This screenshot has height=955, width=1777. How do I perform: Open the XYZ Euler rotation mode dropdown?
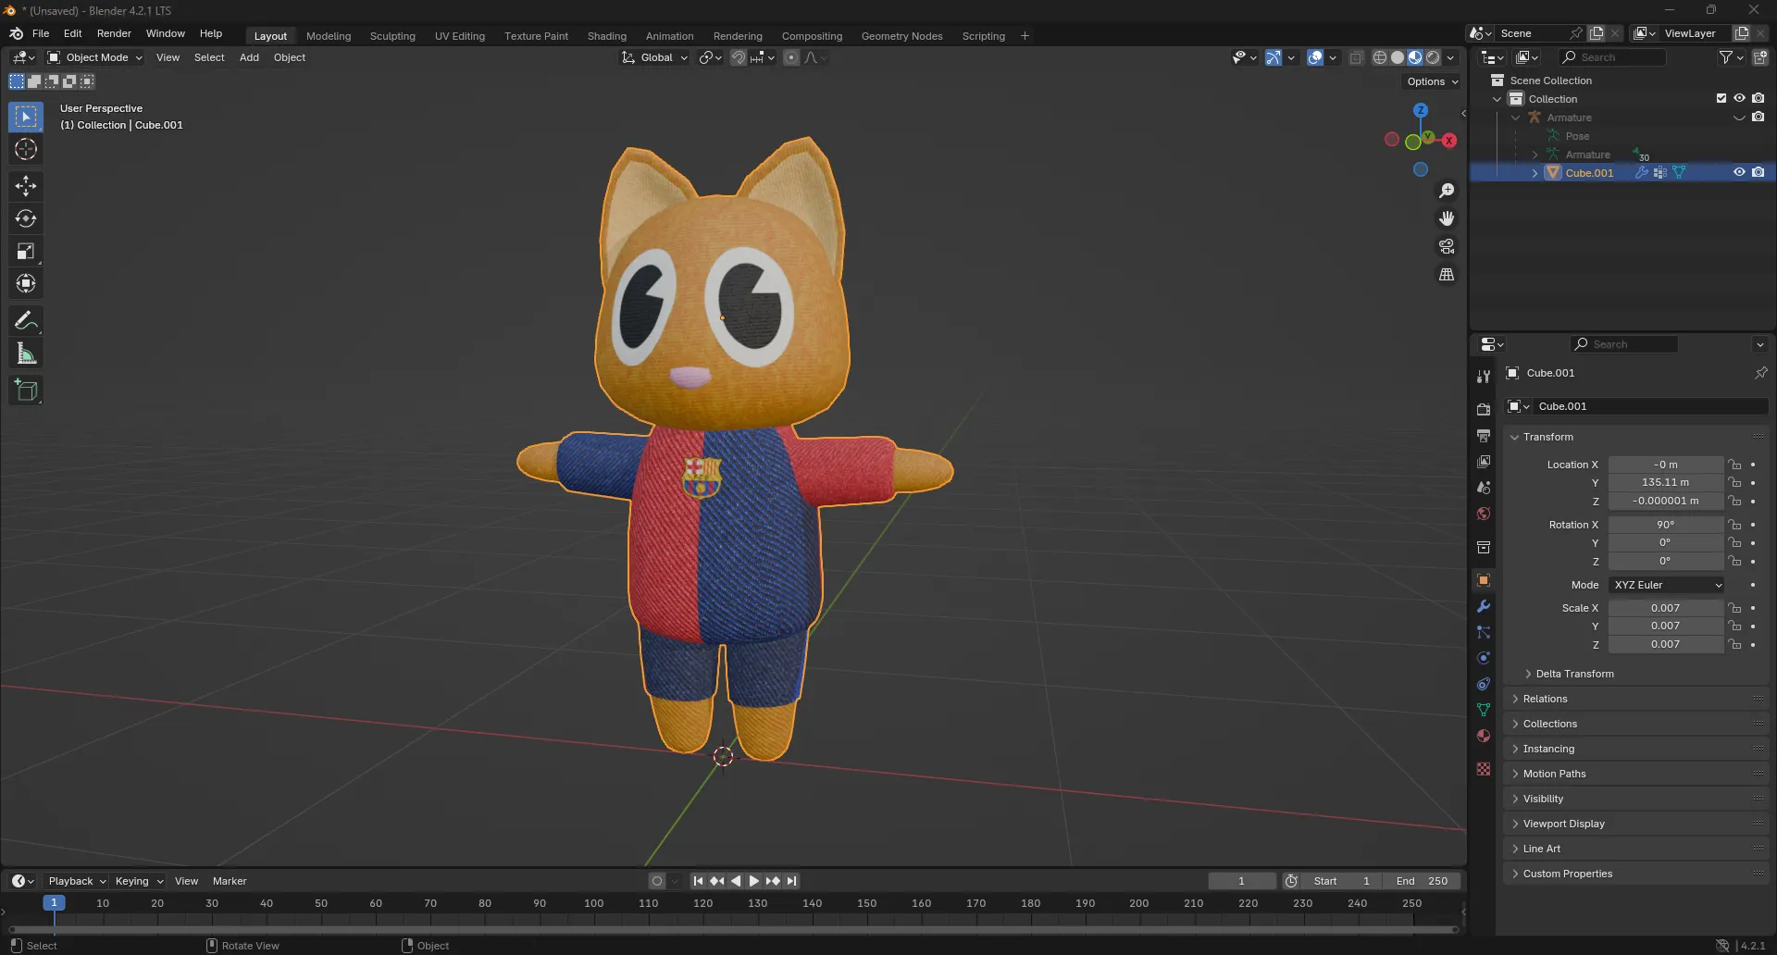[x=1666, y=585]
